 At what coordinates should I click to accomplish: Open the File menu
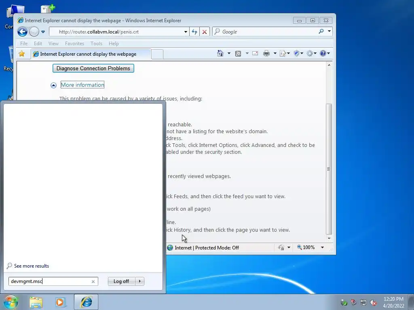pos(24,44)
